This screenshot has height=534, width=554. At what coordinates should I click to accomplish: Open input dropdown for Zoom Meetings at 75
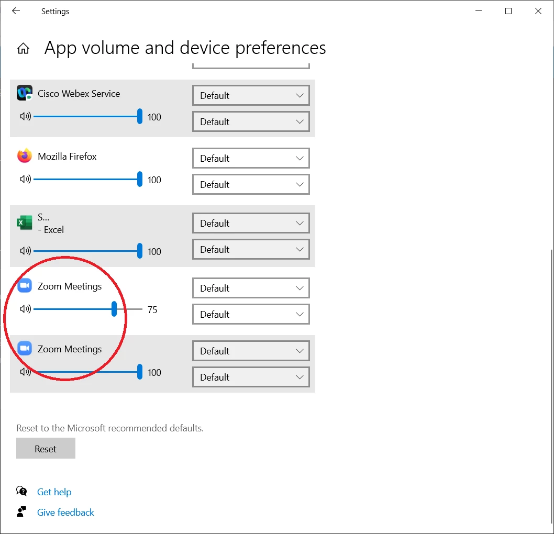251,314
